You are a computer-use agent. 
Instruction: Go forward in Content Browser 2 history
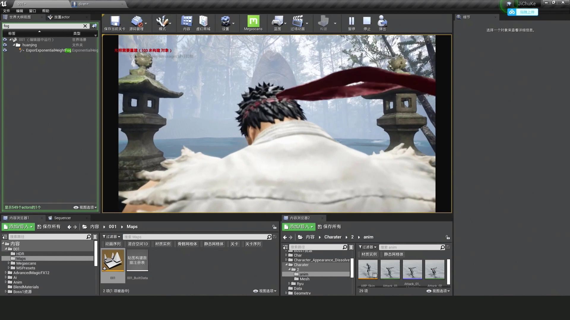291,237
